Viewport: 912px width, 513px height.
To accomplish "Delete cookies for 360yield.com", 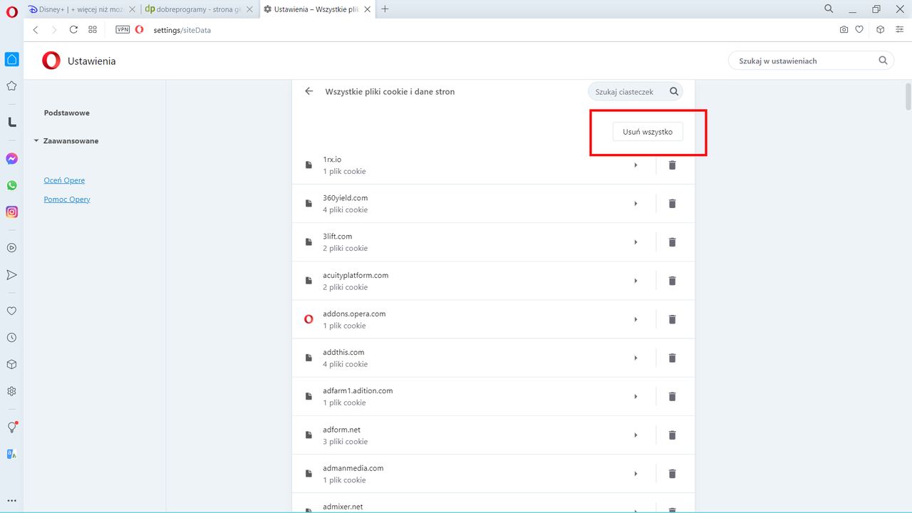I will click(x=672, y=204).
